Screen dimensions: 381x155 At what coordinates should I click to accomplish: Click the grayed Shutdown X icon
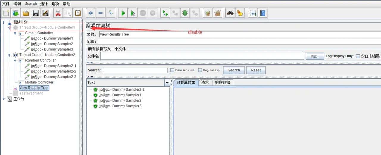153,13
